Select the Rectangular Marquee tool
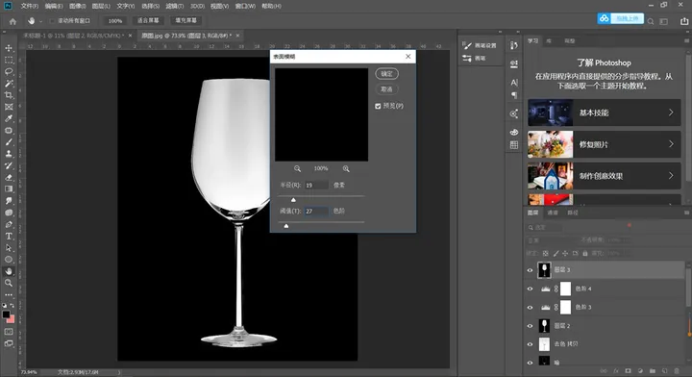This screenshot has width=692, height=377. click(x=9, y=60)
